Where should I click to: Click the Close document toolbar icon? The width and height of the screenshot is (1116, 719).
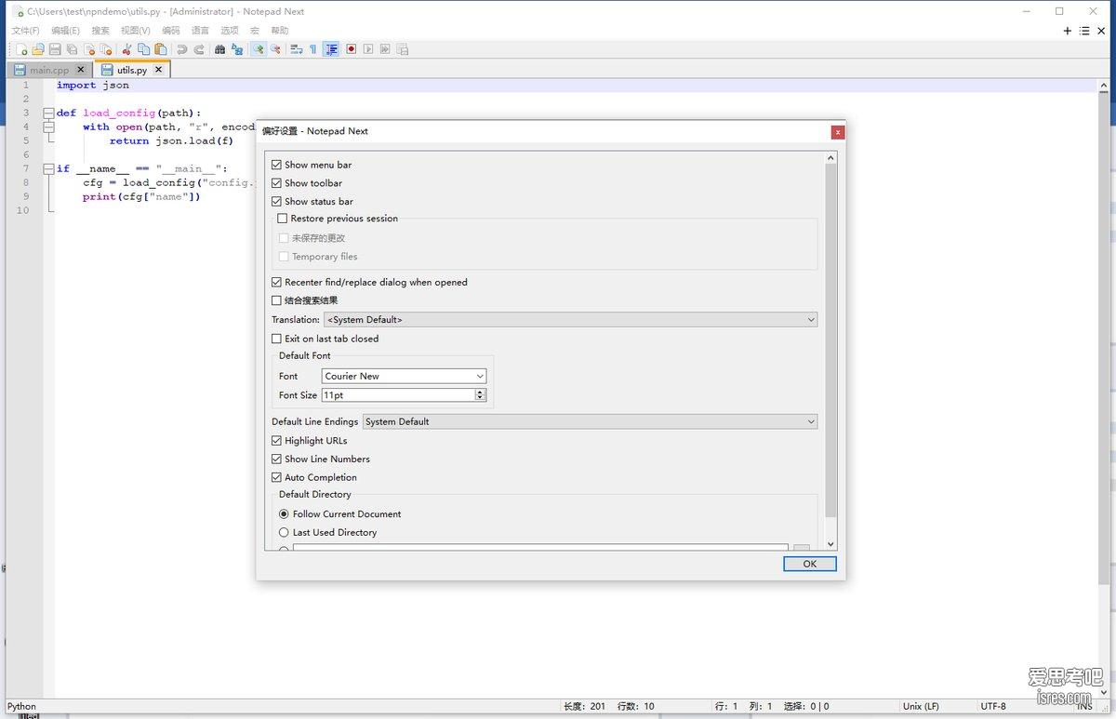click(x=89, y=49)
